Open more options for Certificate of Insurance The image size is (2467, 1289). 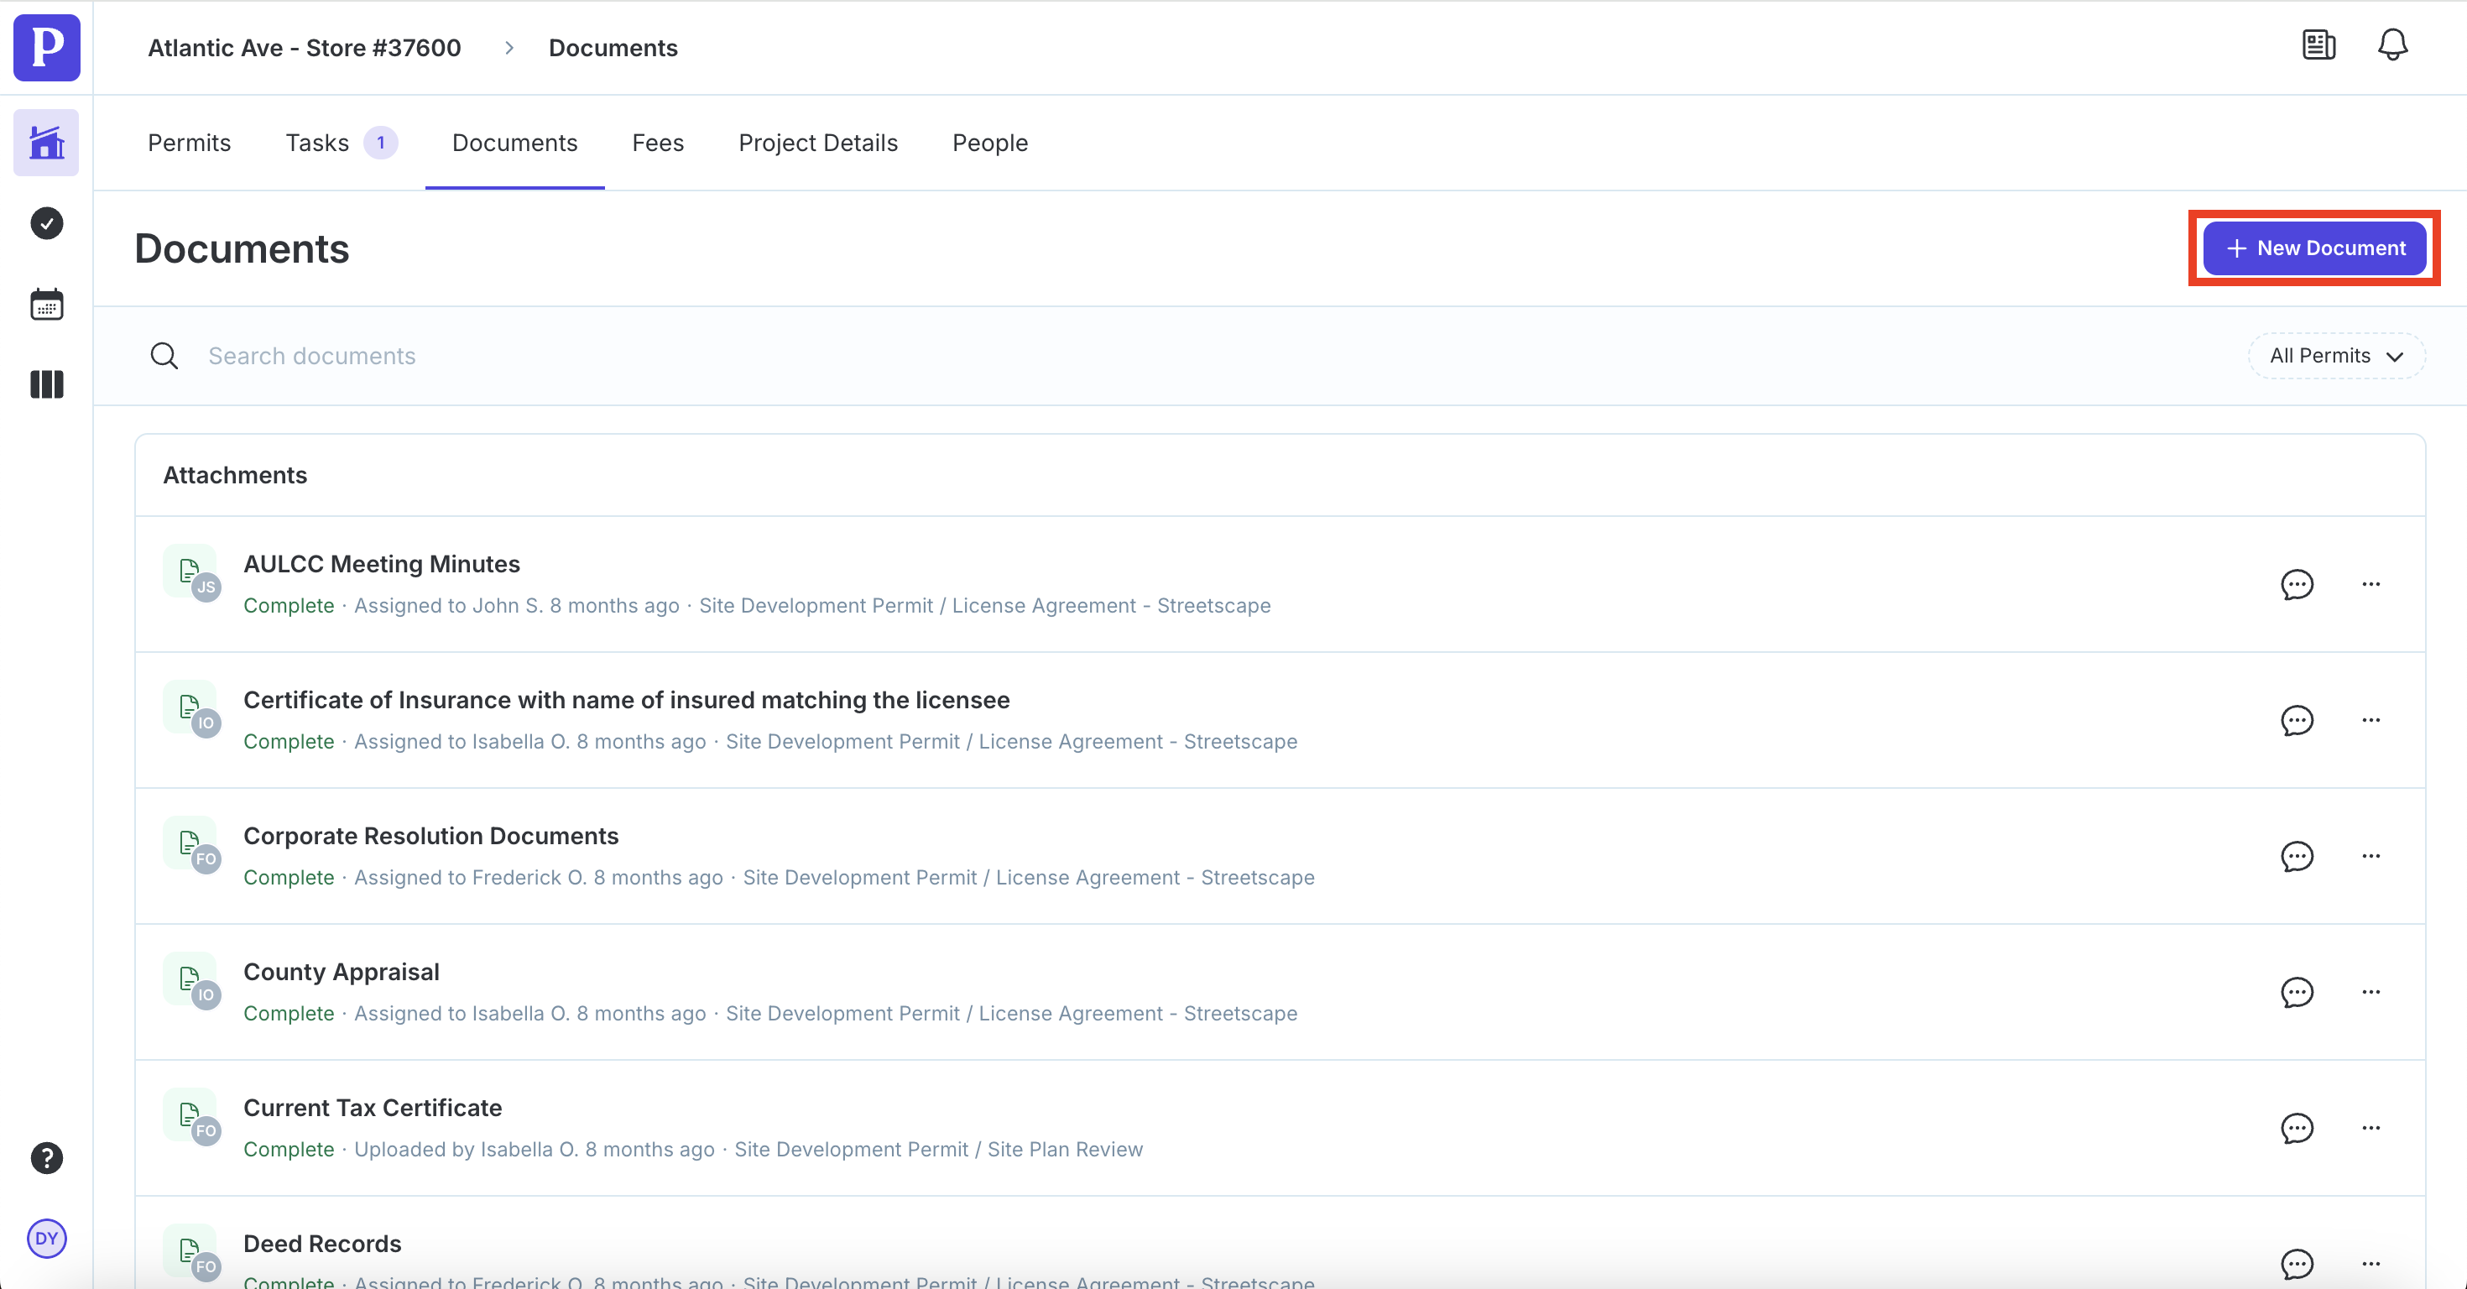coord(2371,720)
